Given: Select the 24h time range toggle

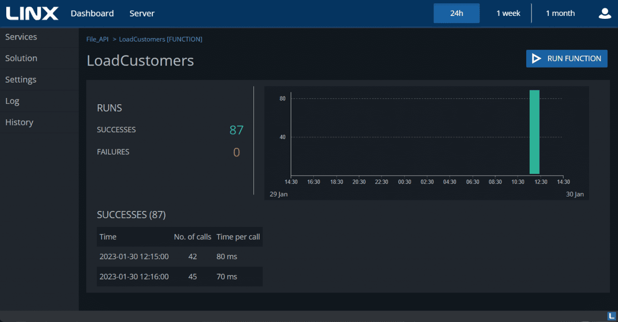Looking at the screenshot, I should (456, 14).
